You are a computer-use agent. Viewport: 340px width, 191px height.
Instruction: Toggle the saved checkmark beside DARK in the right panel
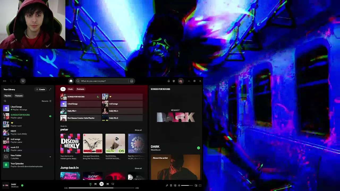tap(198, 148)
